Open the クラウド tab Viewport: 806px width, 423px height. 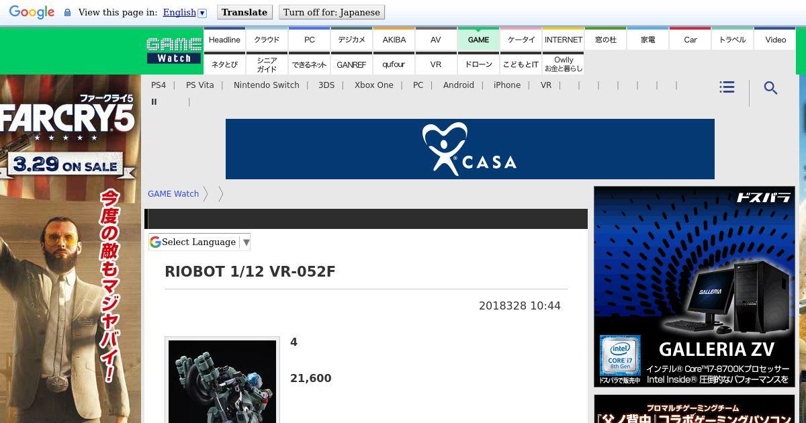coord(267,39)
